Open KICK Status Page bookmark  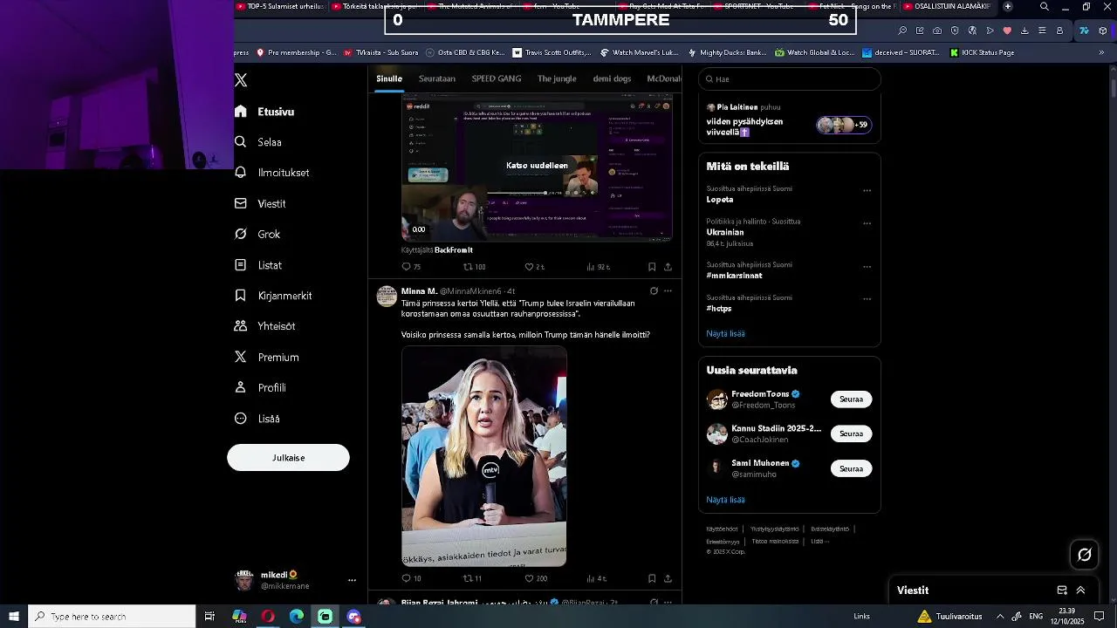981,52
